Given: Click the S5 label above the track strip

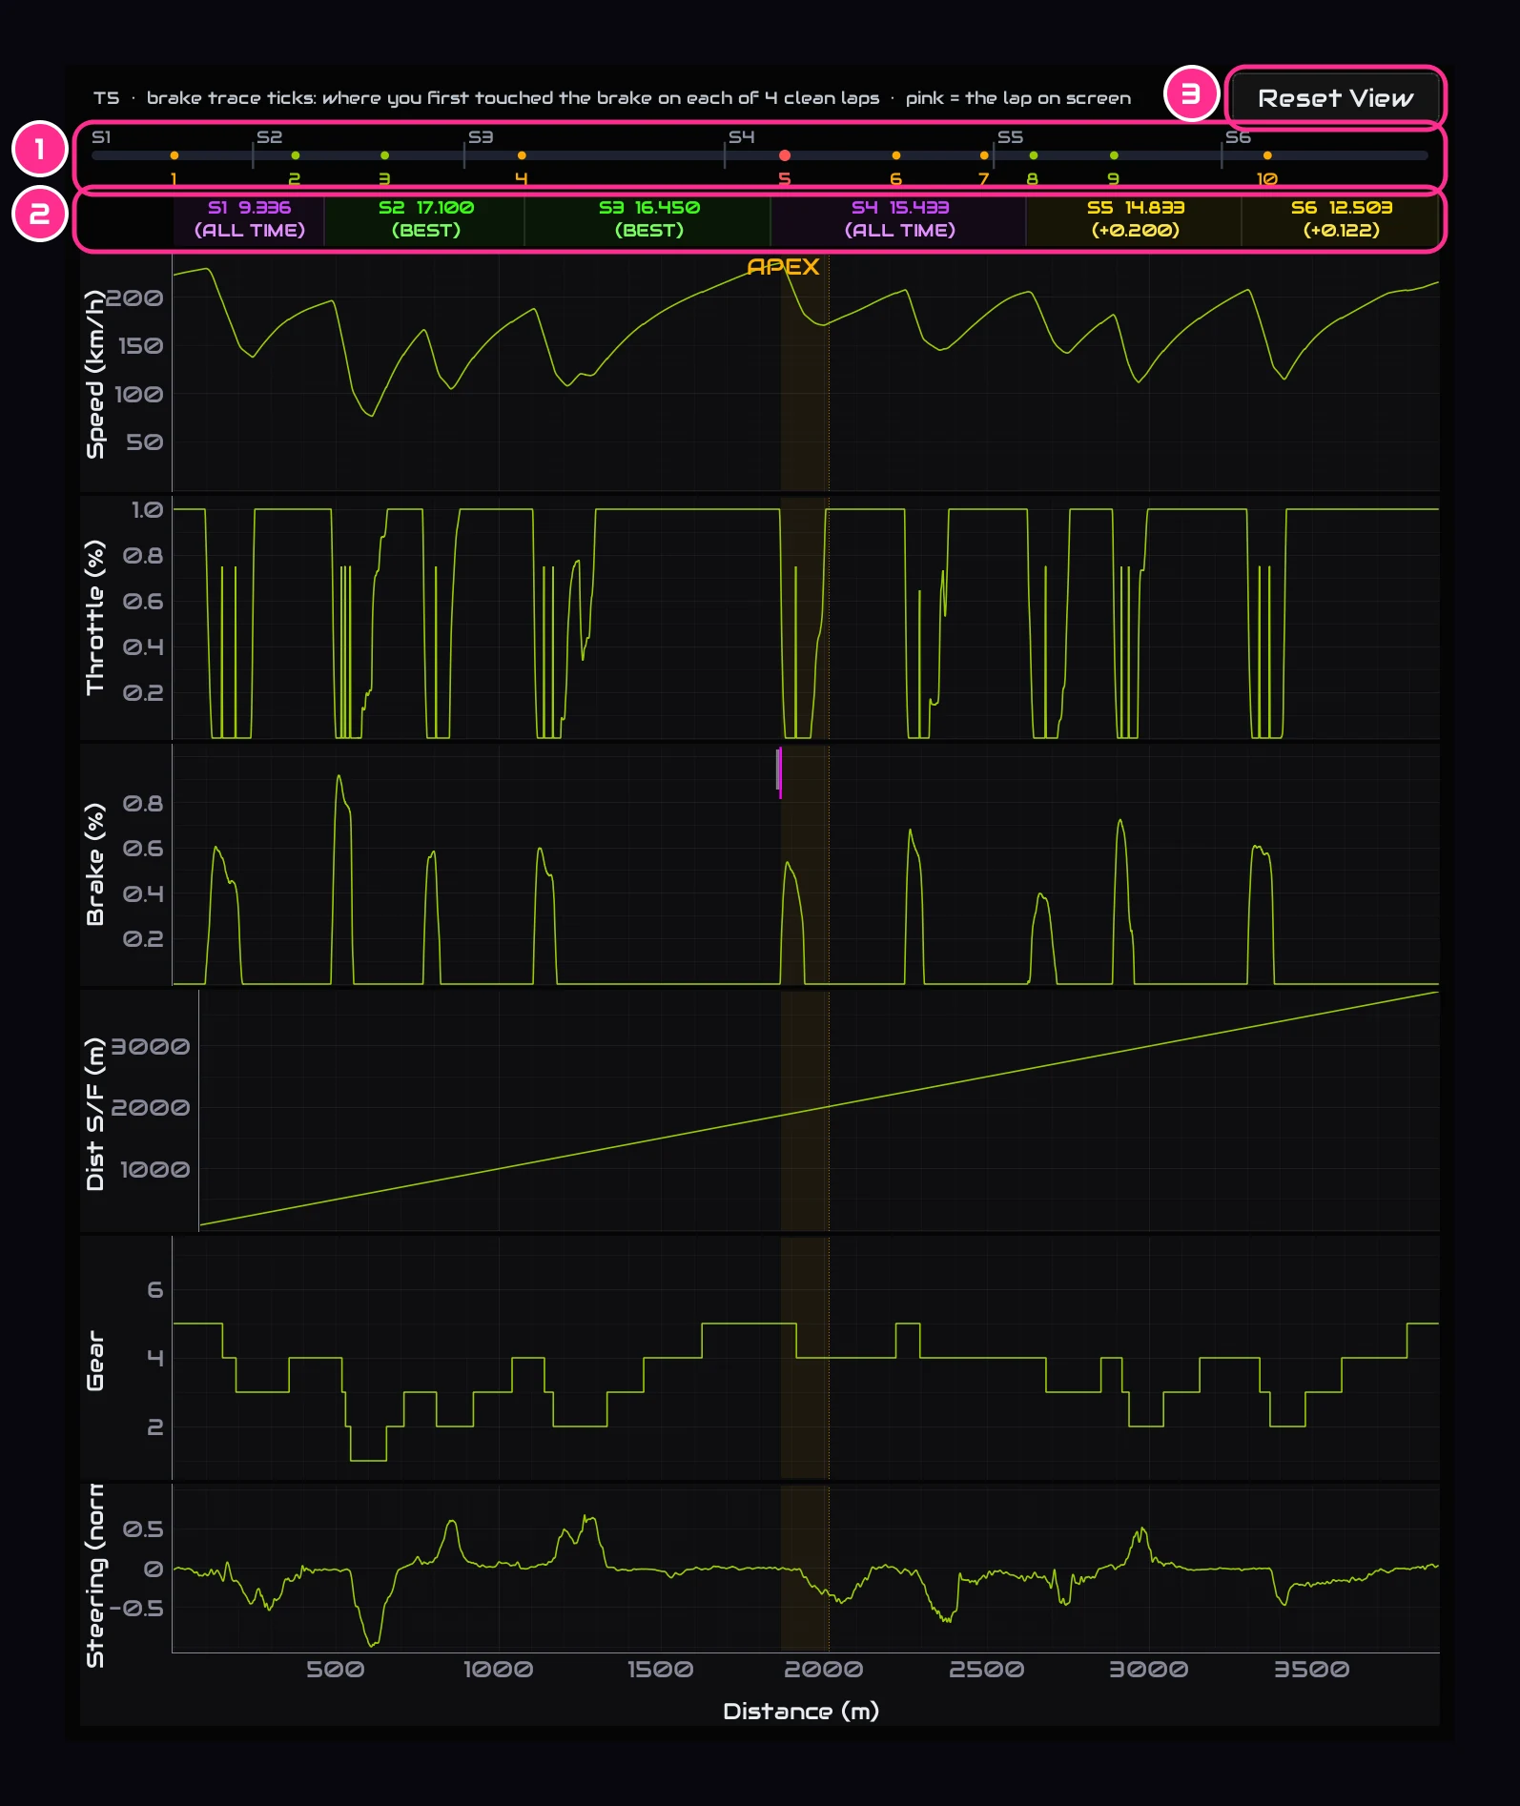Looking at the screenshot, I should [1010, 137].
